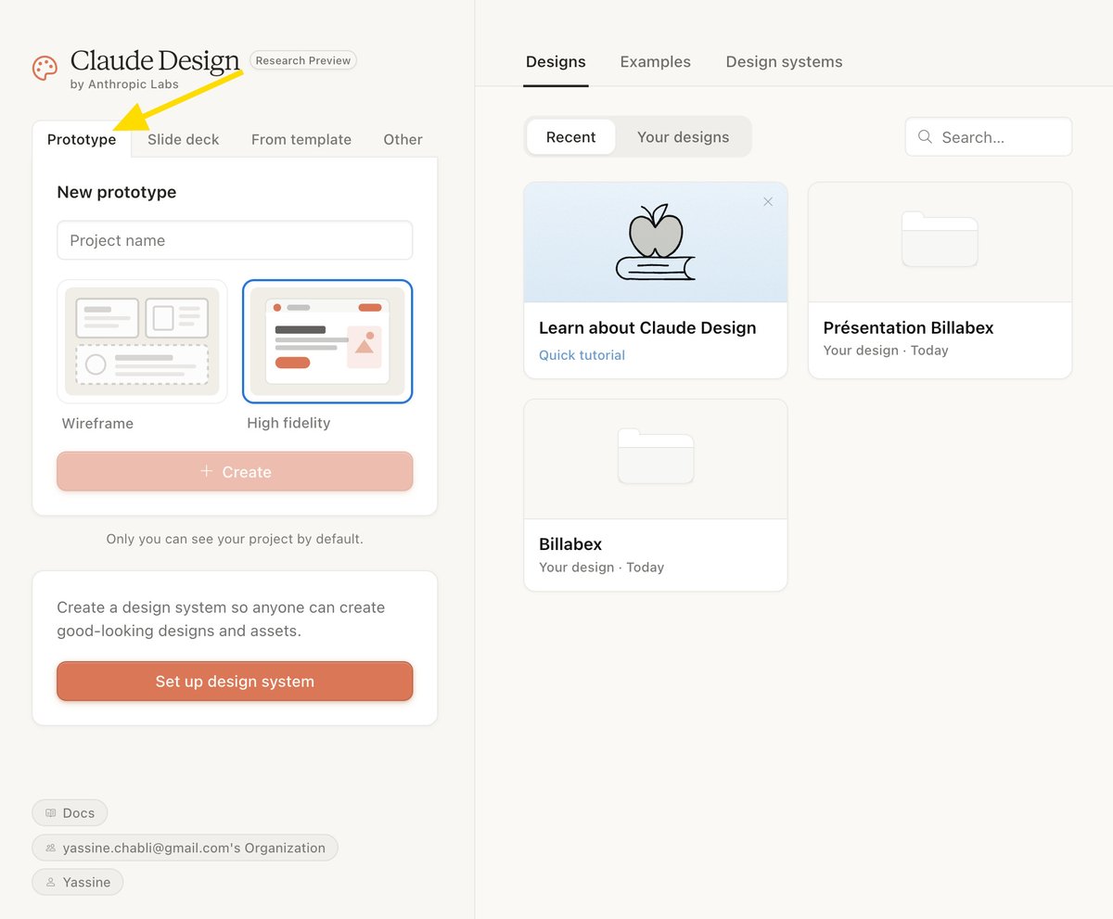The image size is (1113, 919).
Task: Click the 'by Anthropic Labs' subtitle
Action: tap(124, 84)
